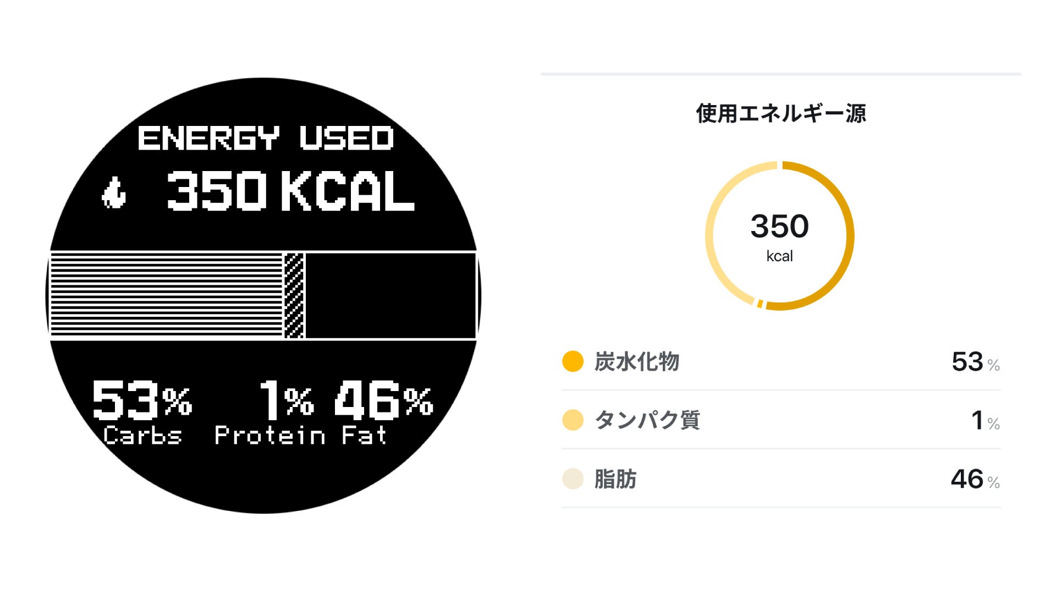
Task: Click the yellow dot next to タンパク質
Action: [x=573, y=420]
